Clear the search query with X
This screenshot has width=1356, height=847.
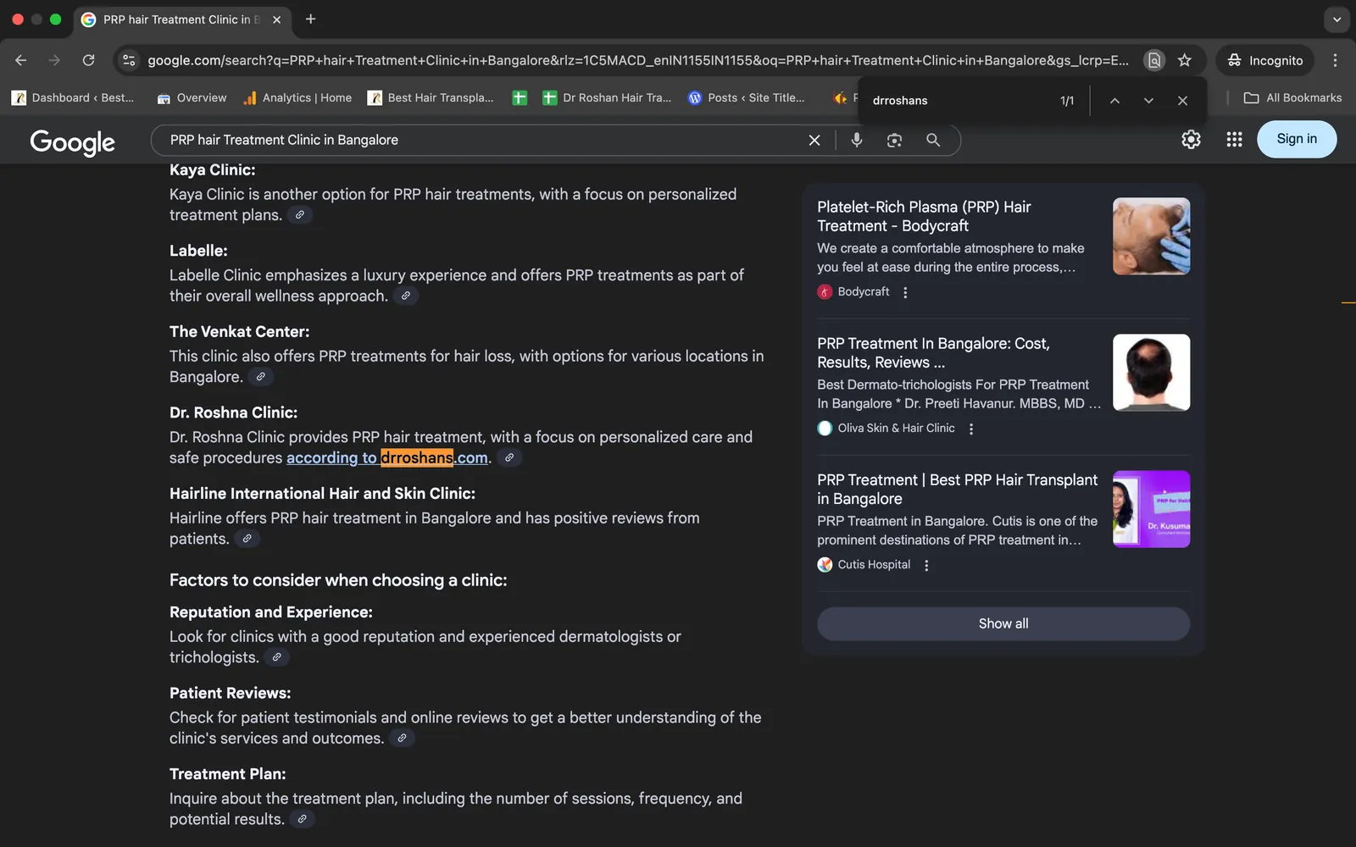(814, 140)
